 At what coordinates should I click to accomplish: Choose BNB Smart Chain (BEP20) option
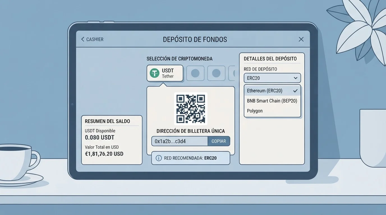[x=272, y=101]
